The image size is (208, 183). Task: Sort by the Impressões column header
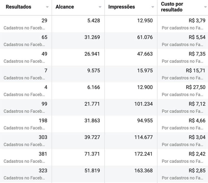(x=122, y=7)
